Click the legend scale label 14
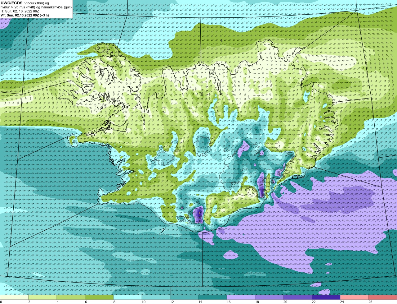The height and width of the screenshot is (304, 397). click(x=200, y=302)
